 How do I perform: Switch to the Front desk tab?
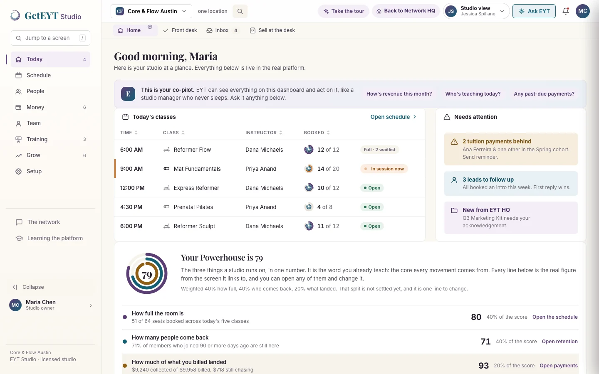point(180,30)
